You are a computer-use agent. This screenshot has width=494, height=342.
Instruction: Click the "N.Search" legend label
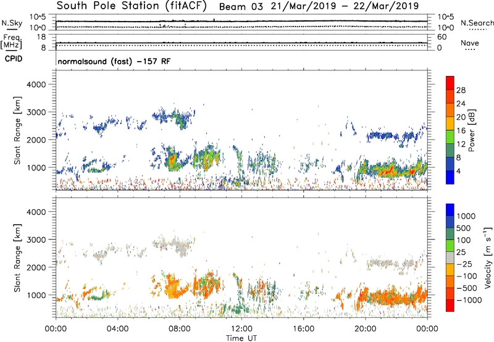(477, 23)
